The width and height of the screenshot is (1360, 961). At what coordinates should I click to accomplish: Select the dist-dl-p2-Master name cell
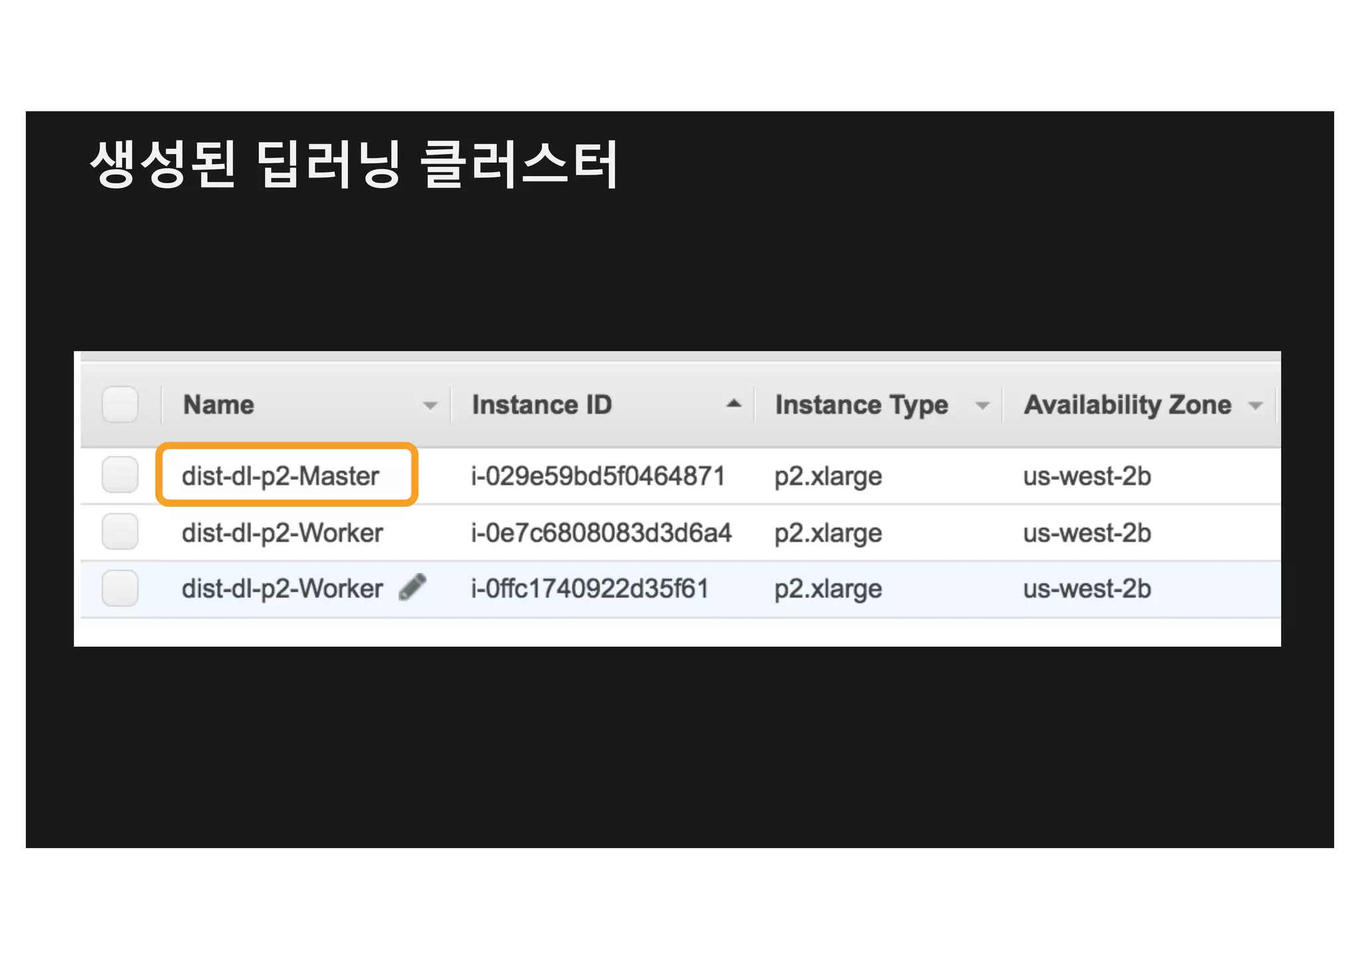point(280,476)
